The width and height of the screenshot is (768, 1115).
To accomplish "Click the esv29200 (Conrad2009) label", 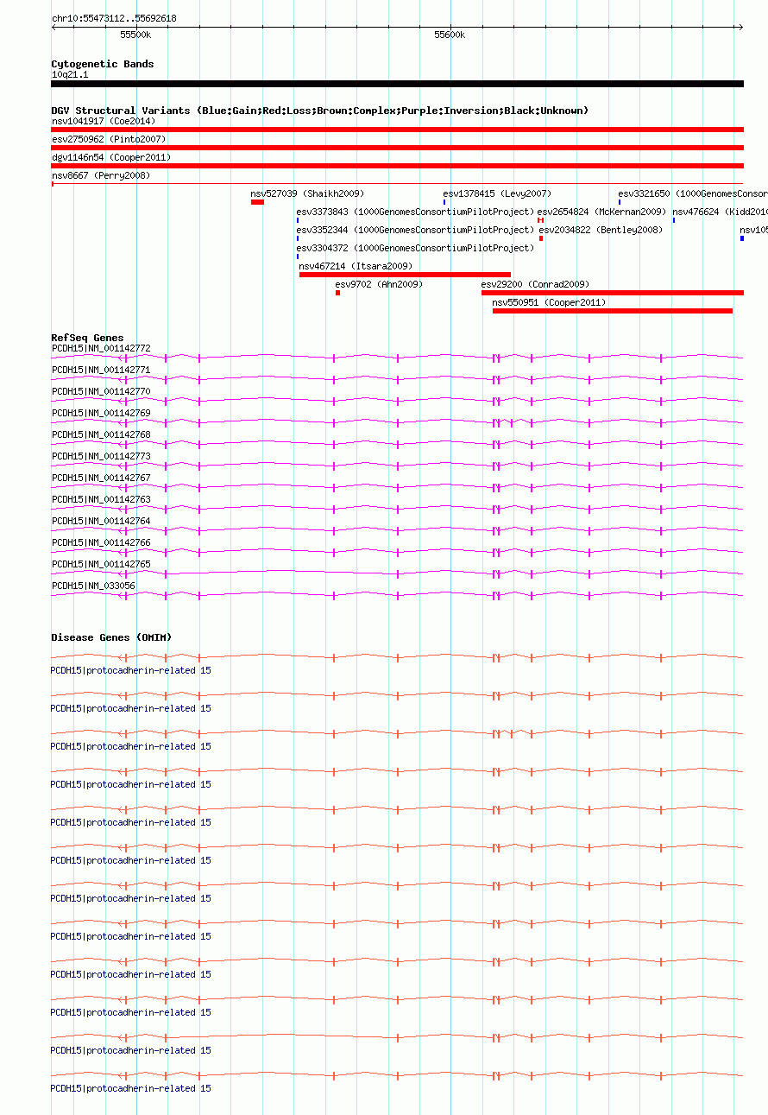I will pyautogui.click(x=535, y=284).
